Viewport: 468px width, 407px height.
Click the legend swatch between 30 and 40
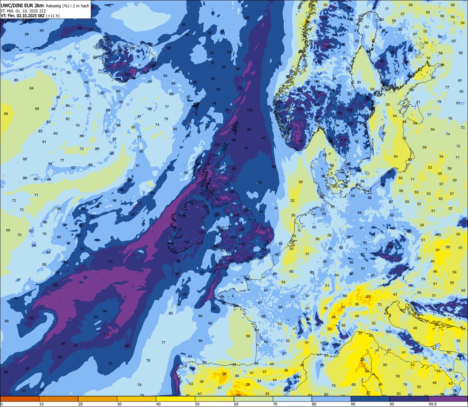click(x=136, y=399)
